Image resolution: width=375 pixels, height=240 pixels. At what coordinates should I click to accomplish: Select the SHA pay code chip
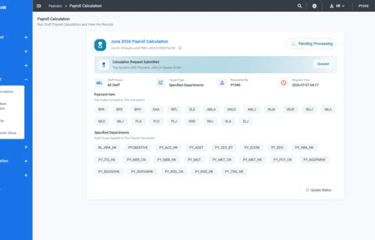pyautogui.click(x=156, y=109)
